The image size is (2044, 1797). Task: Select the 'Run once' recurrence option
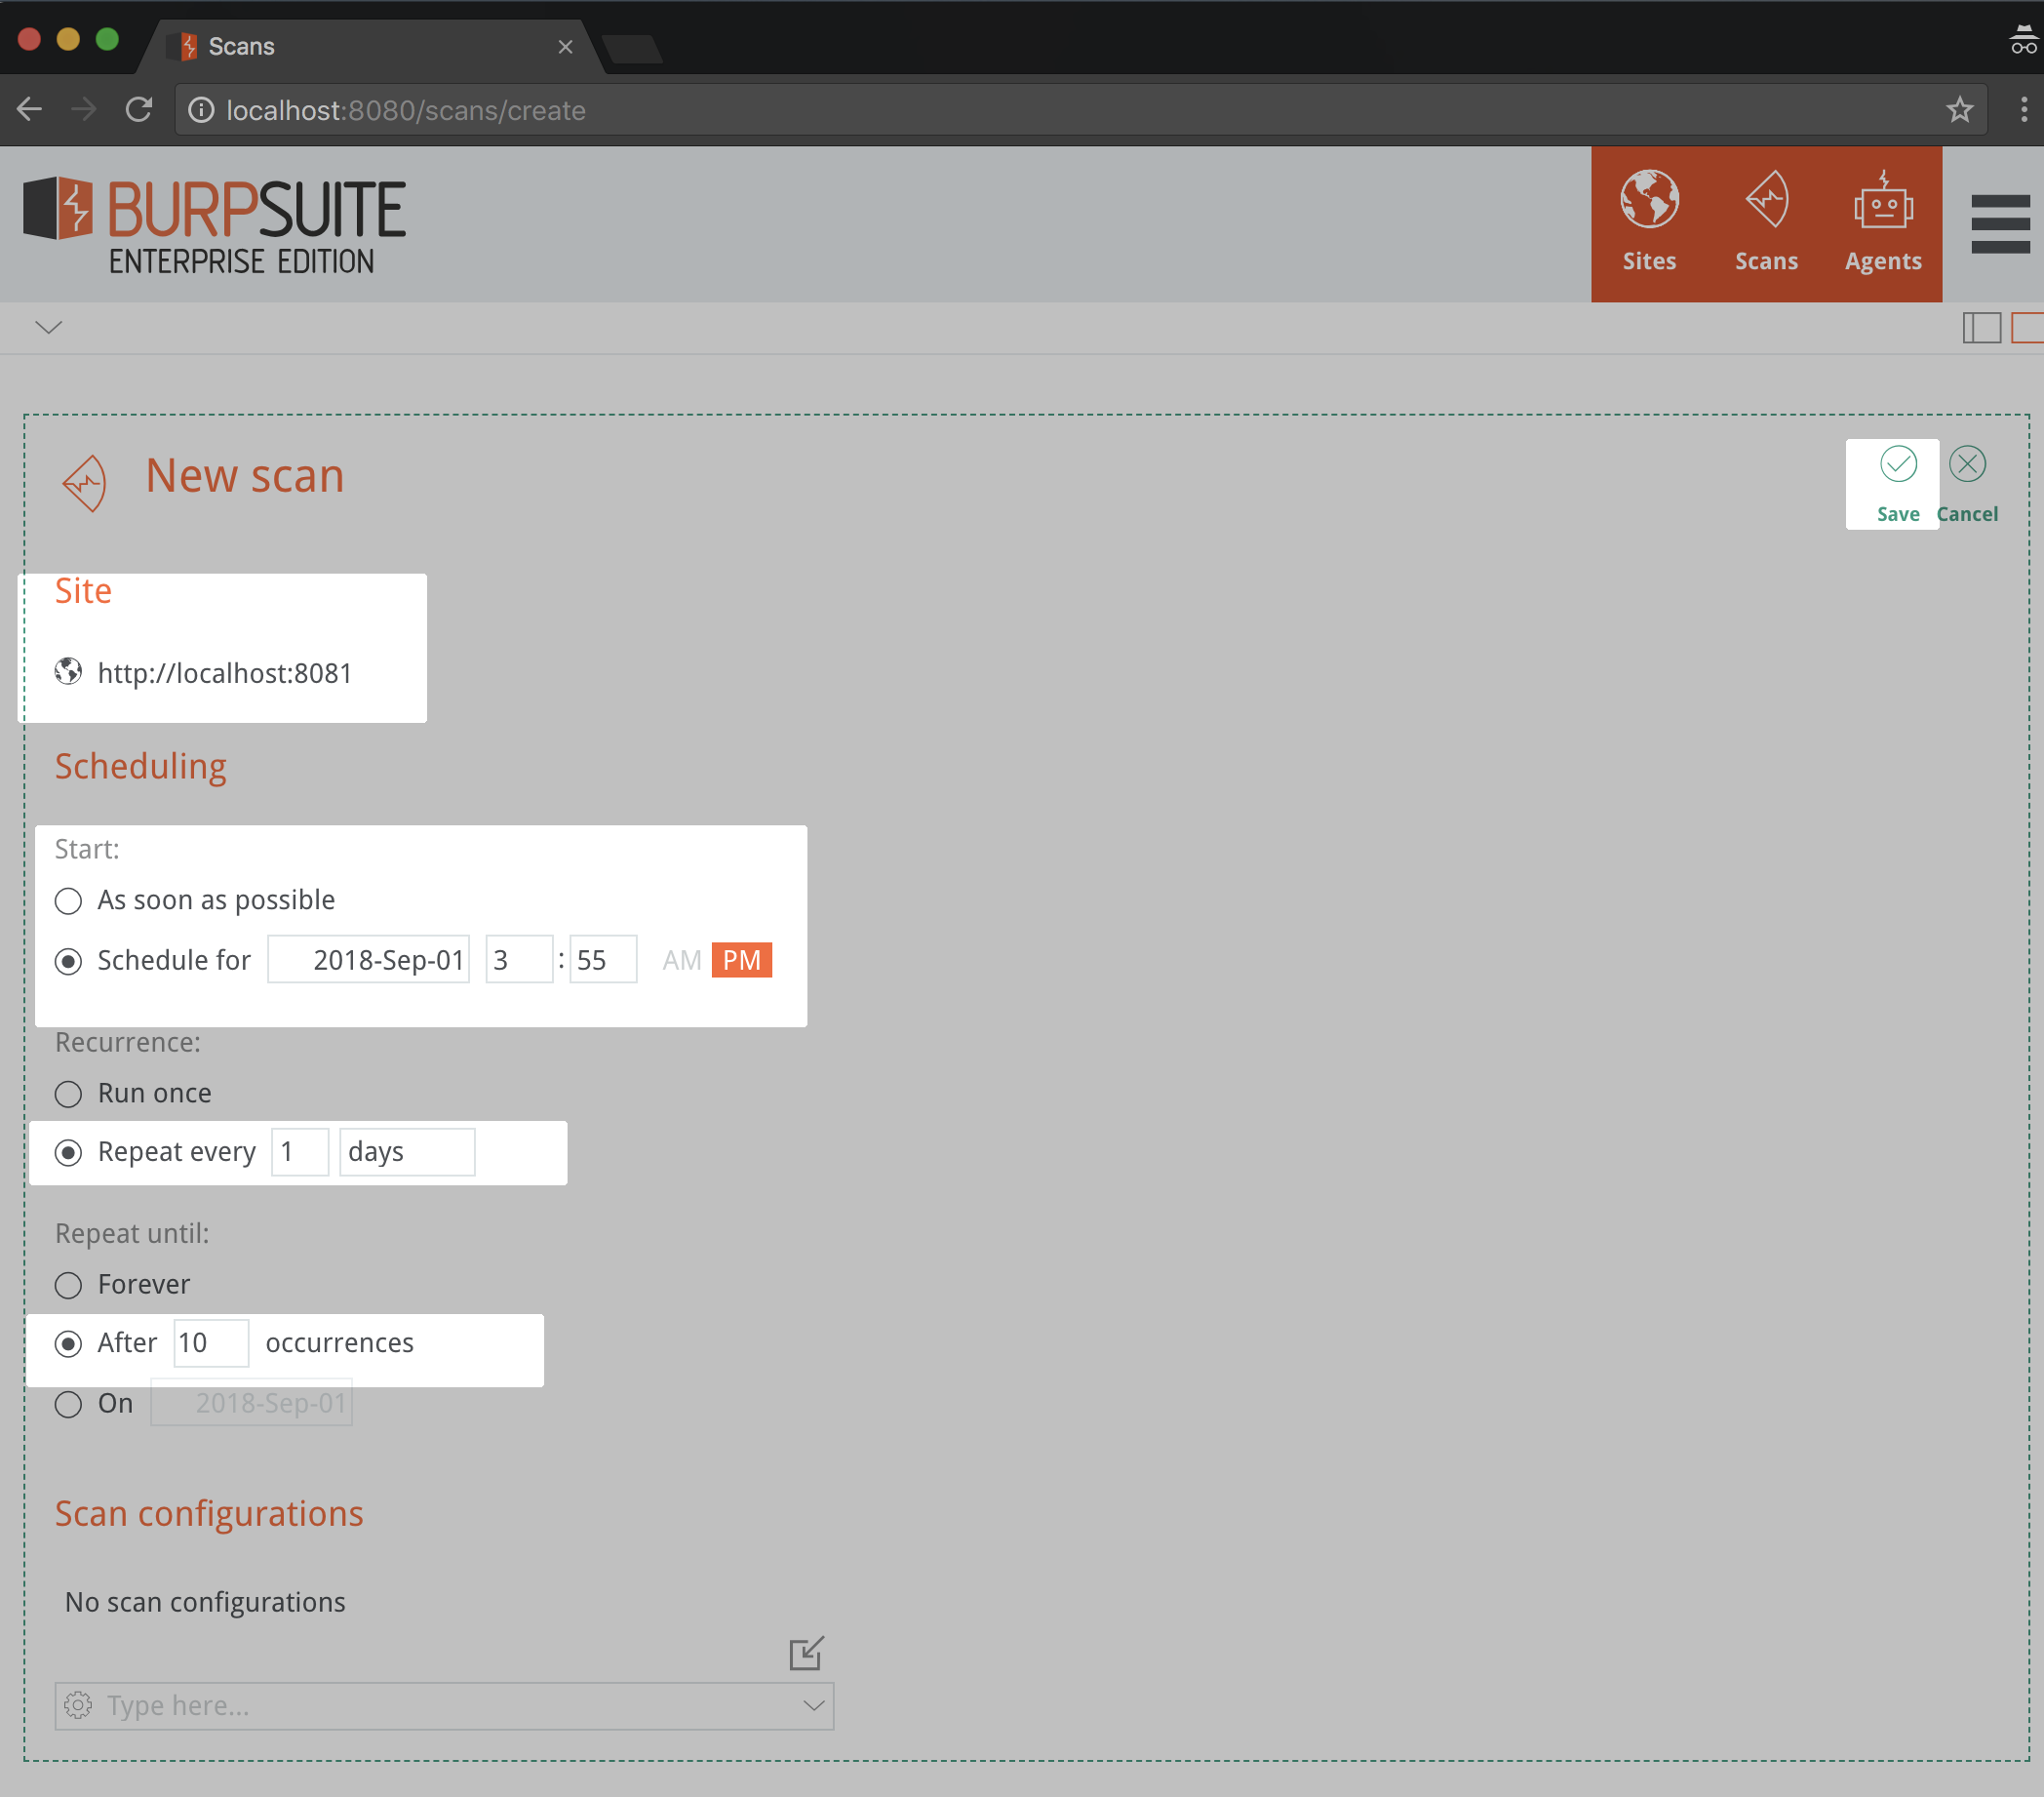[69, 1091]
